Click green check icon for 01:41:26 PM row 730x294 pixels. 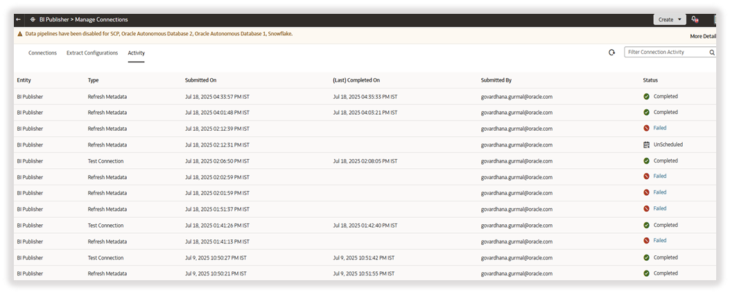click(x=646, y=226)
